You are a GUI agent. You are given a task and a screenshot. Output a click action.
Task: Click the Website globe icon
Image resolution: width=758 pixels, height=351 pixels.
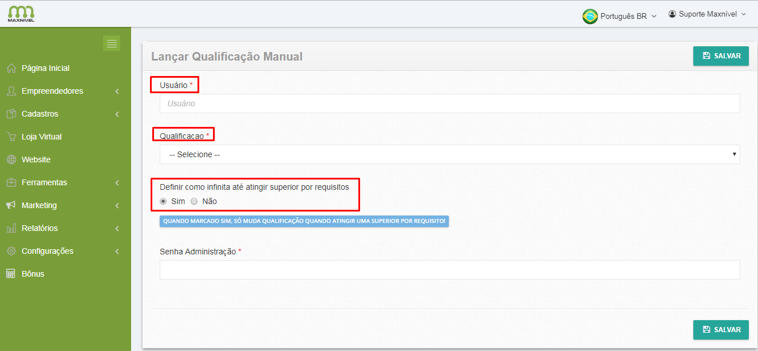pyautogui.click(x=11, y=160)
